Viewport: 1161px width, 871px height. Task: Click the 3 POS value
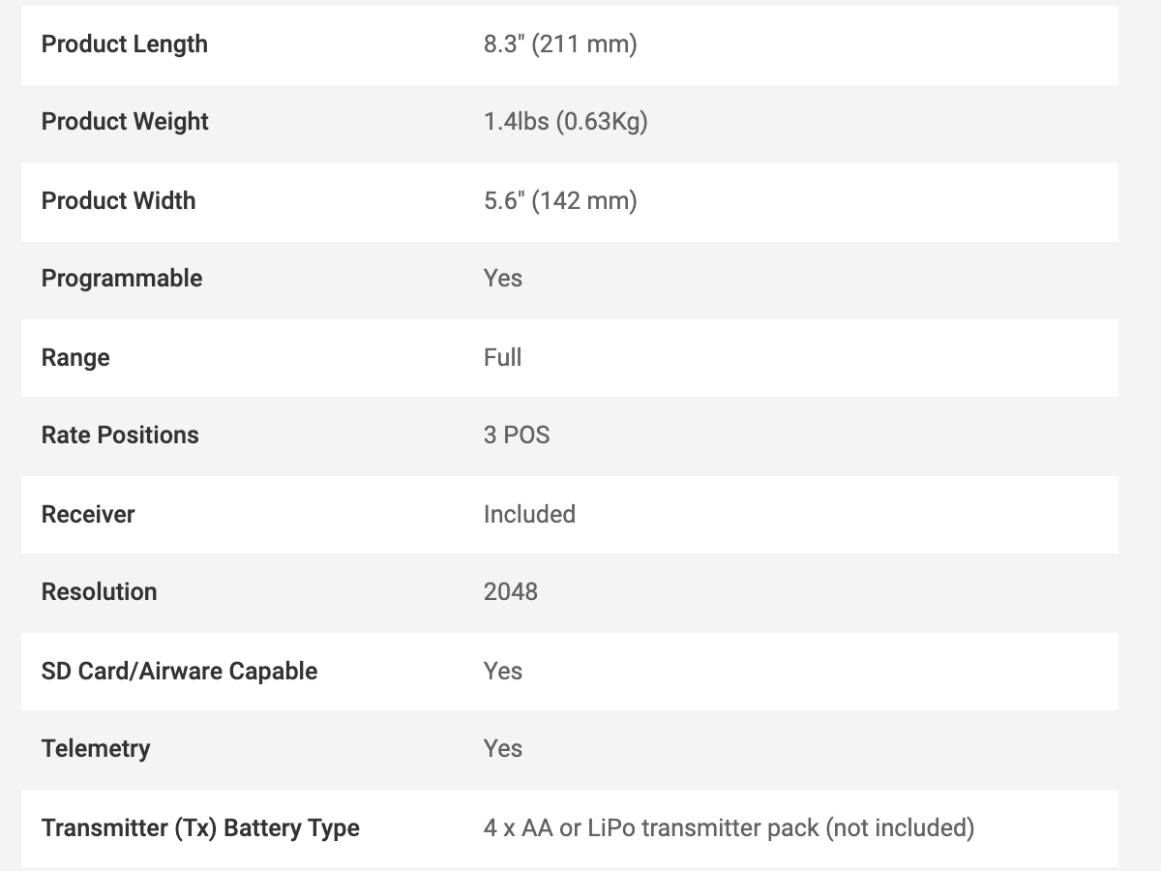pos(516,435)
